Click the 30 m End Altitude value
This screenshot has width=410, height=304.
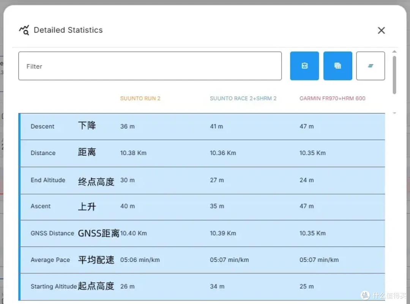(127, 180)
